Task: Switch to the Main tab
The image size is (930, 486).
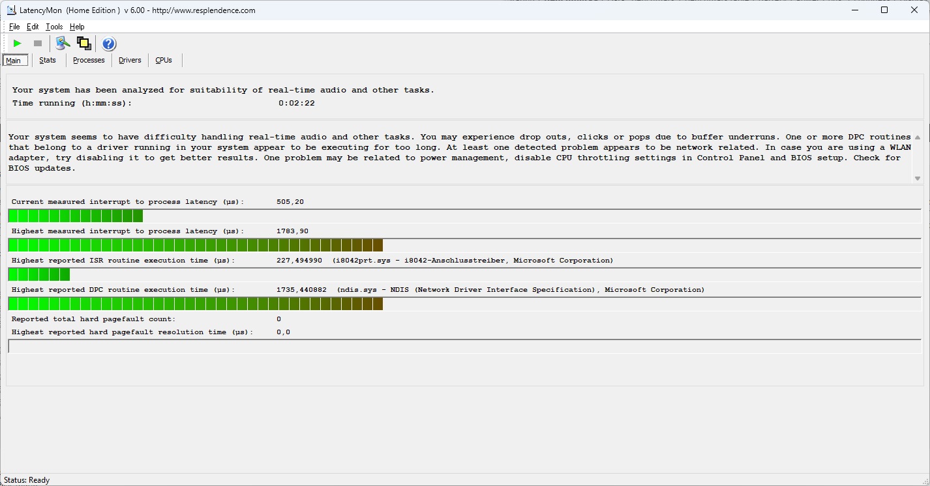Action: click(15, 60)
